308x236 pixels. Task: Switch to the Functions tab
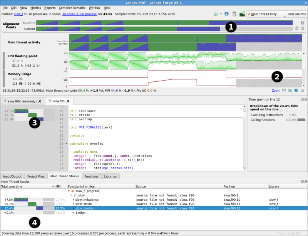click(x=92, y=176)
